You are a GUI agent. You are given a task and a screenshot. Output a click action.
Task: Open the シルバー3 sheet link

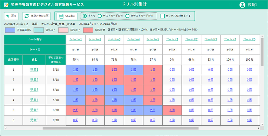pyautogui.click(x=114, y=39)
